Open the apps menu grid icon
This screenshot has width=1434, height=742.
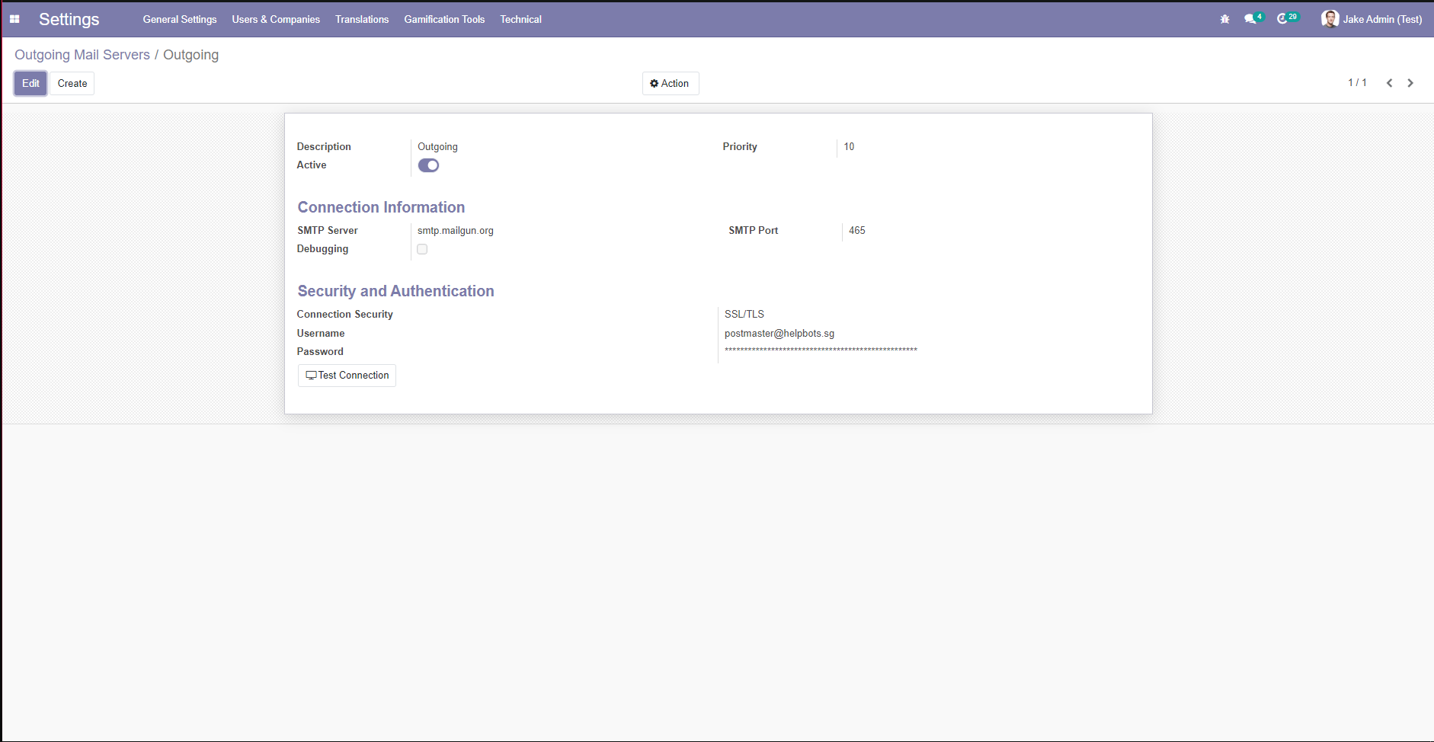14,18
